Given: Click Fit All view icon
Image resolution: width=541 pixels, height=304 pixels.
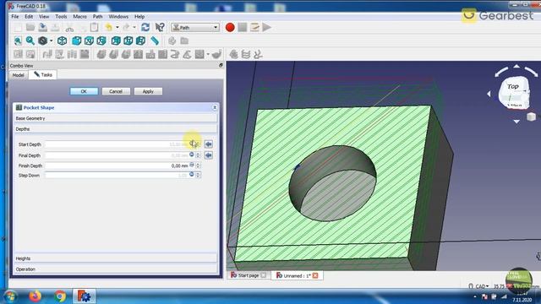Looking at the screenshot, I should [18, 41].
